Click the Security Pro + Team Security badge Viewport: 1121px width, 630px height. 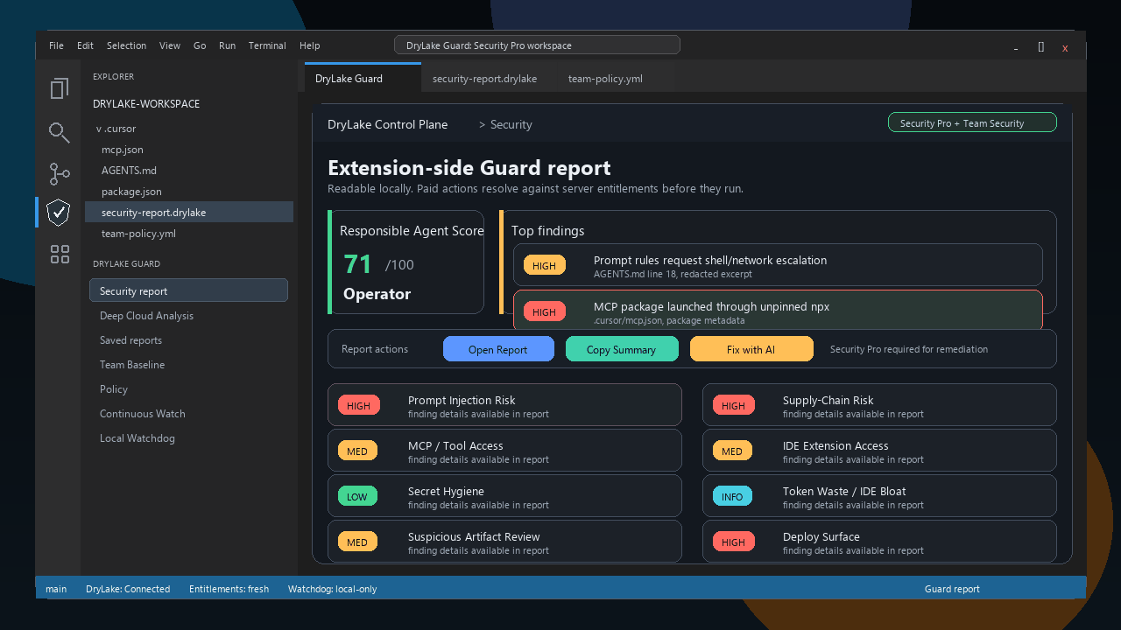[972, 122]
